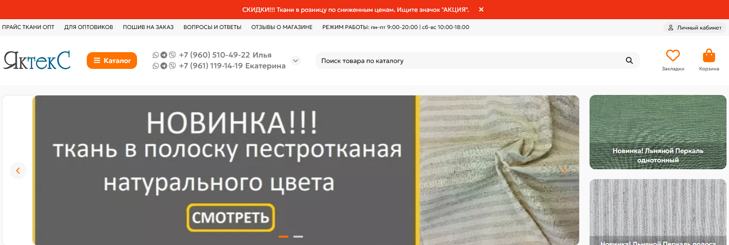Select the second carousel slide indicator
The image size is (729, 245).
click(x=298, y=237)
